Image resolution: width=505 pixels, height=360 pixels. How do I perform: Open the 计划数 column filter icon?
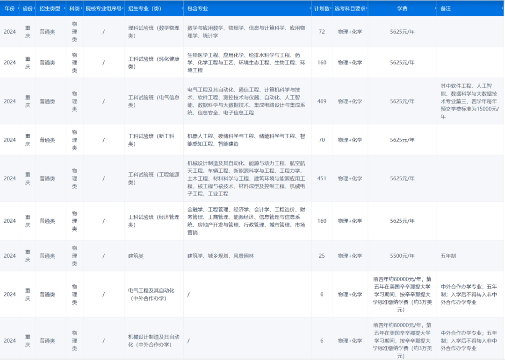click(331, 7)
